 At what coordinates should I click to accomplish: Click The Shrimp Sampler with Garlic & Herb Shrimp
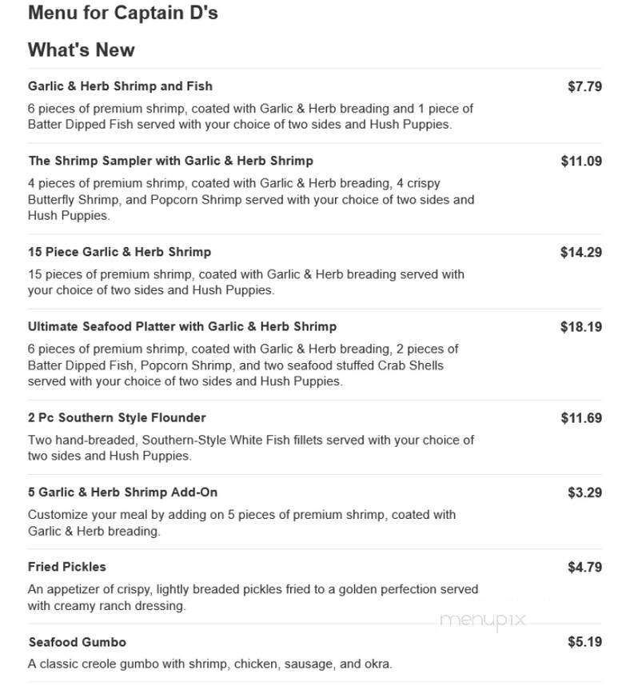coord(170,161)
